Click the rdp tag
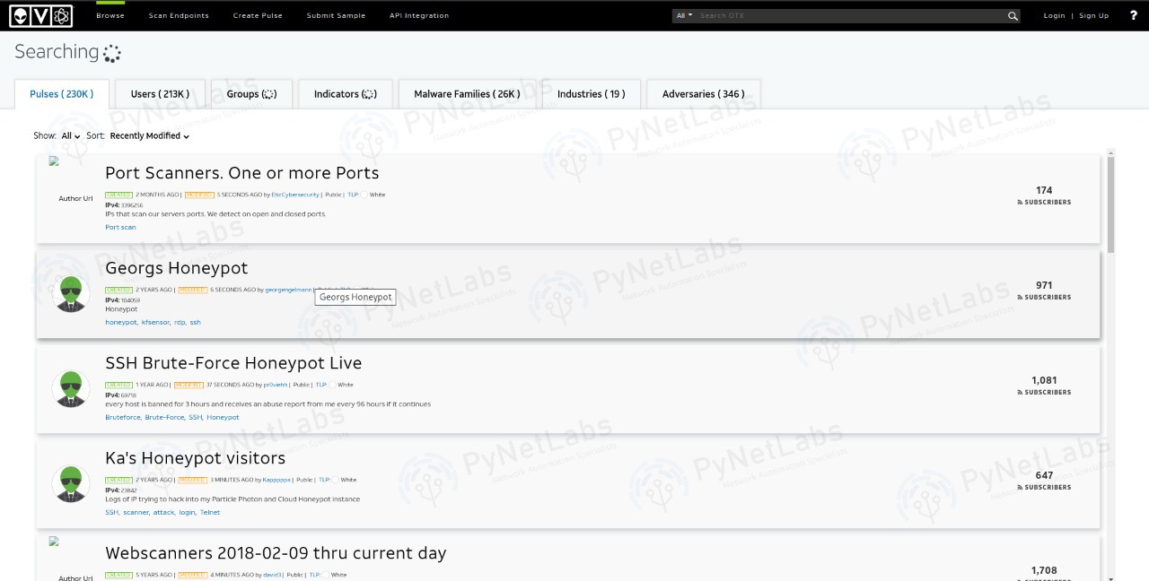Image resolution: width=1149 pixels, height=581 pixels. (180, 323)
